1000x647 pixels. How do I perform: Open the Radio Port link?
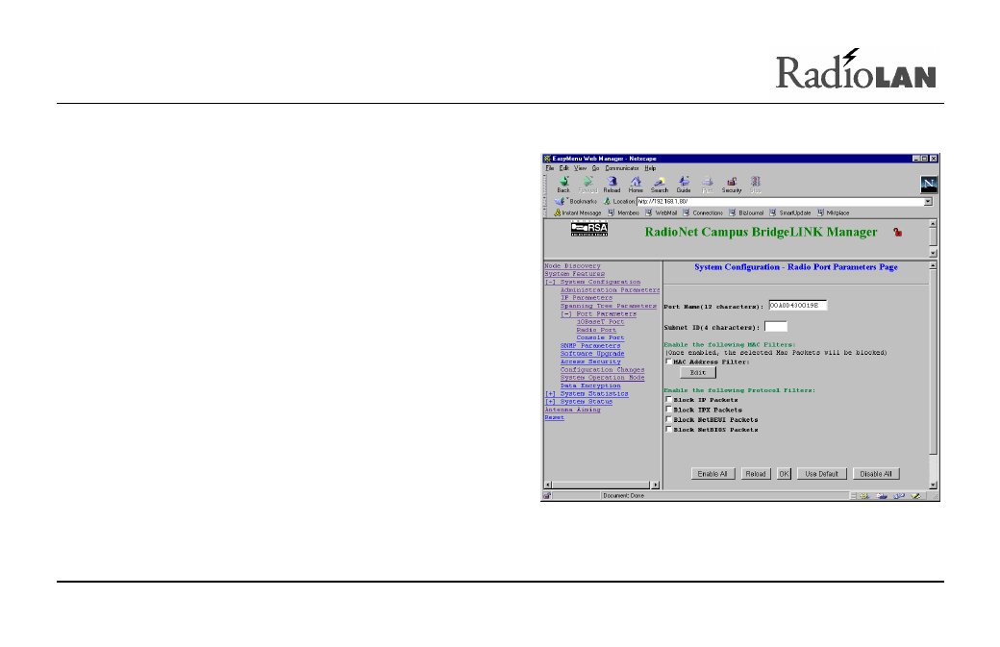(595, 330)
